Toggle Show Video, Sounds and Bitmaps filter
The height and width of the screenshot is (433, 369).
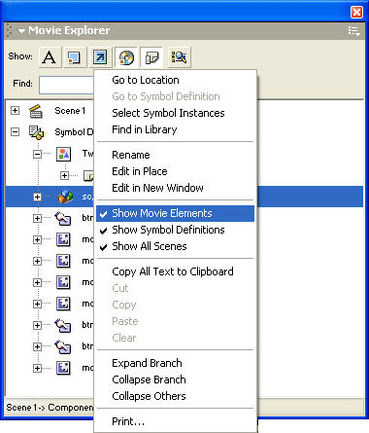click(126, 57)
